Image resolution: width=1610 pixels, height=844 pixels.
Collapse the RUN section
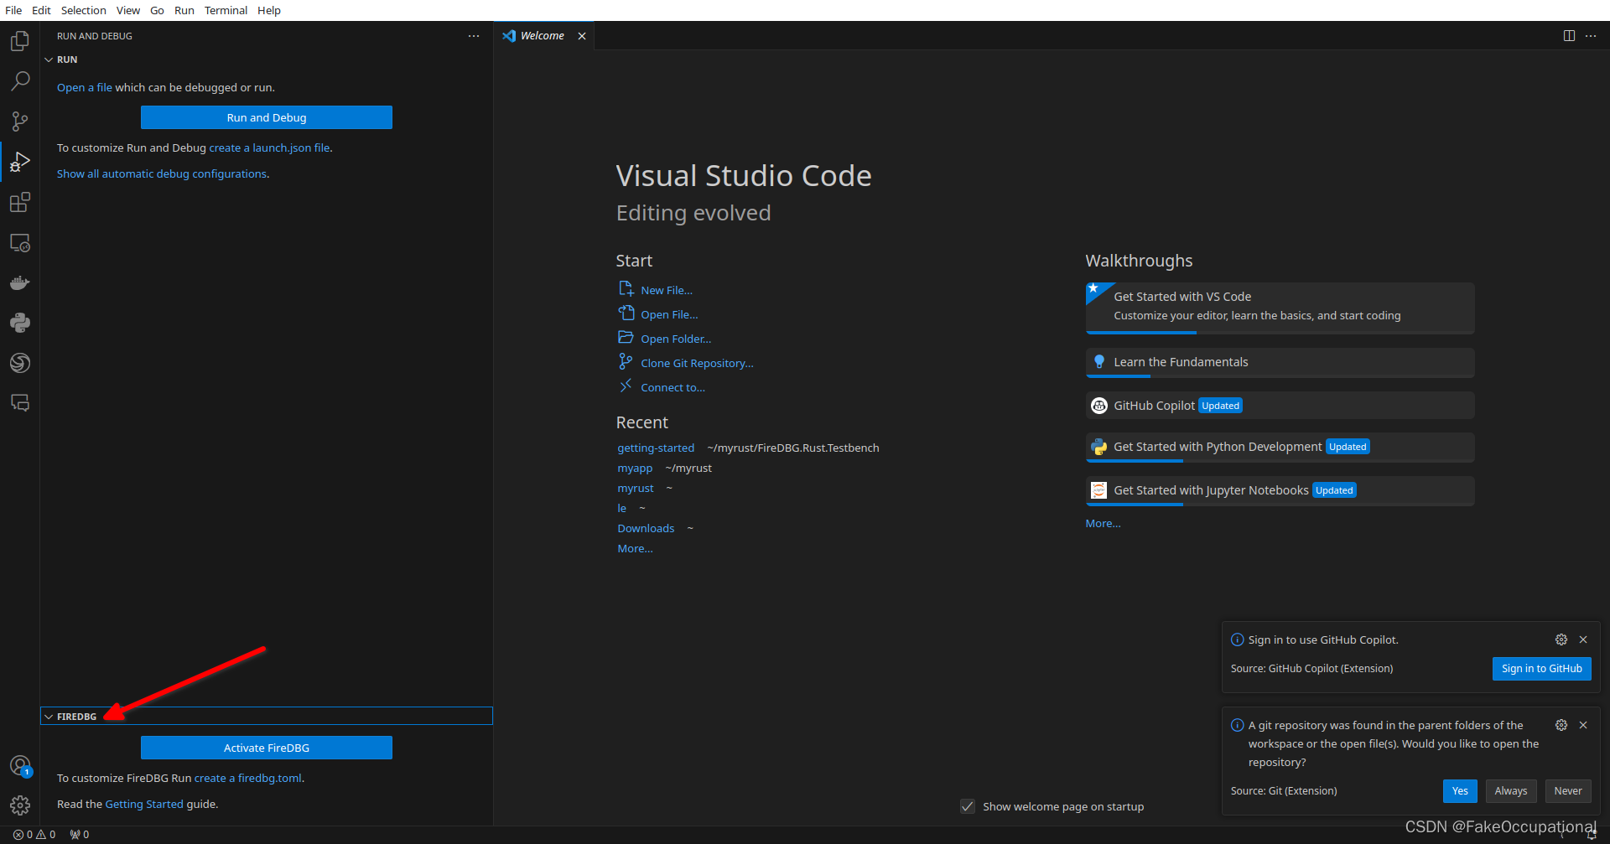coord(49,60)
